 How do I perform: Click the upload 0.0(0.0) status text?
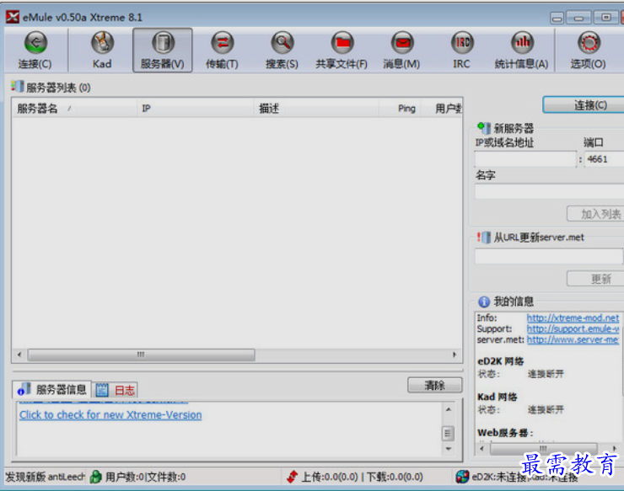pos(330,477)
